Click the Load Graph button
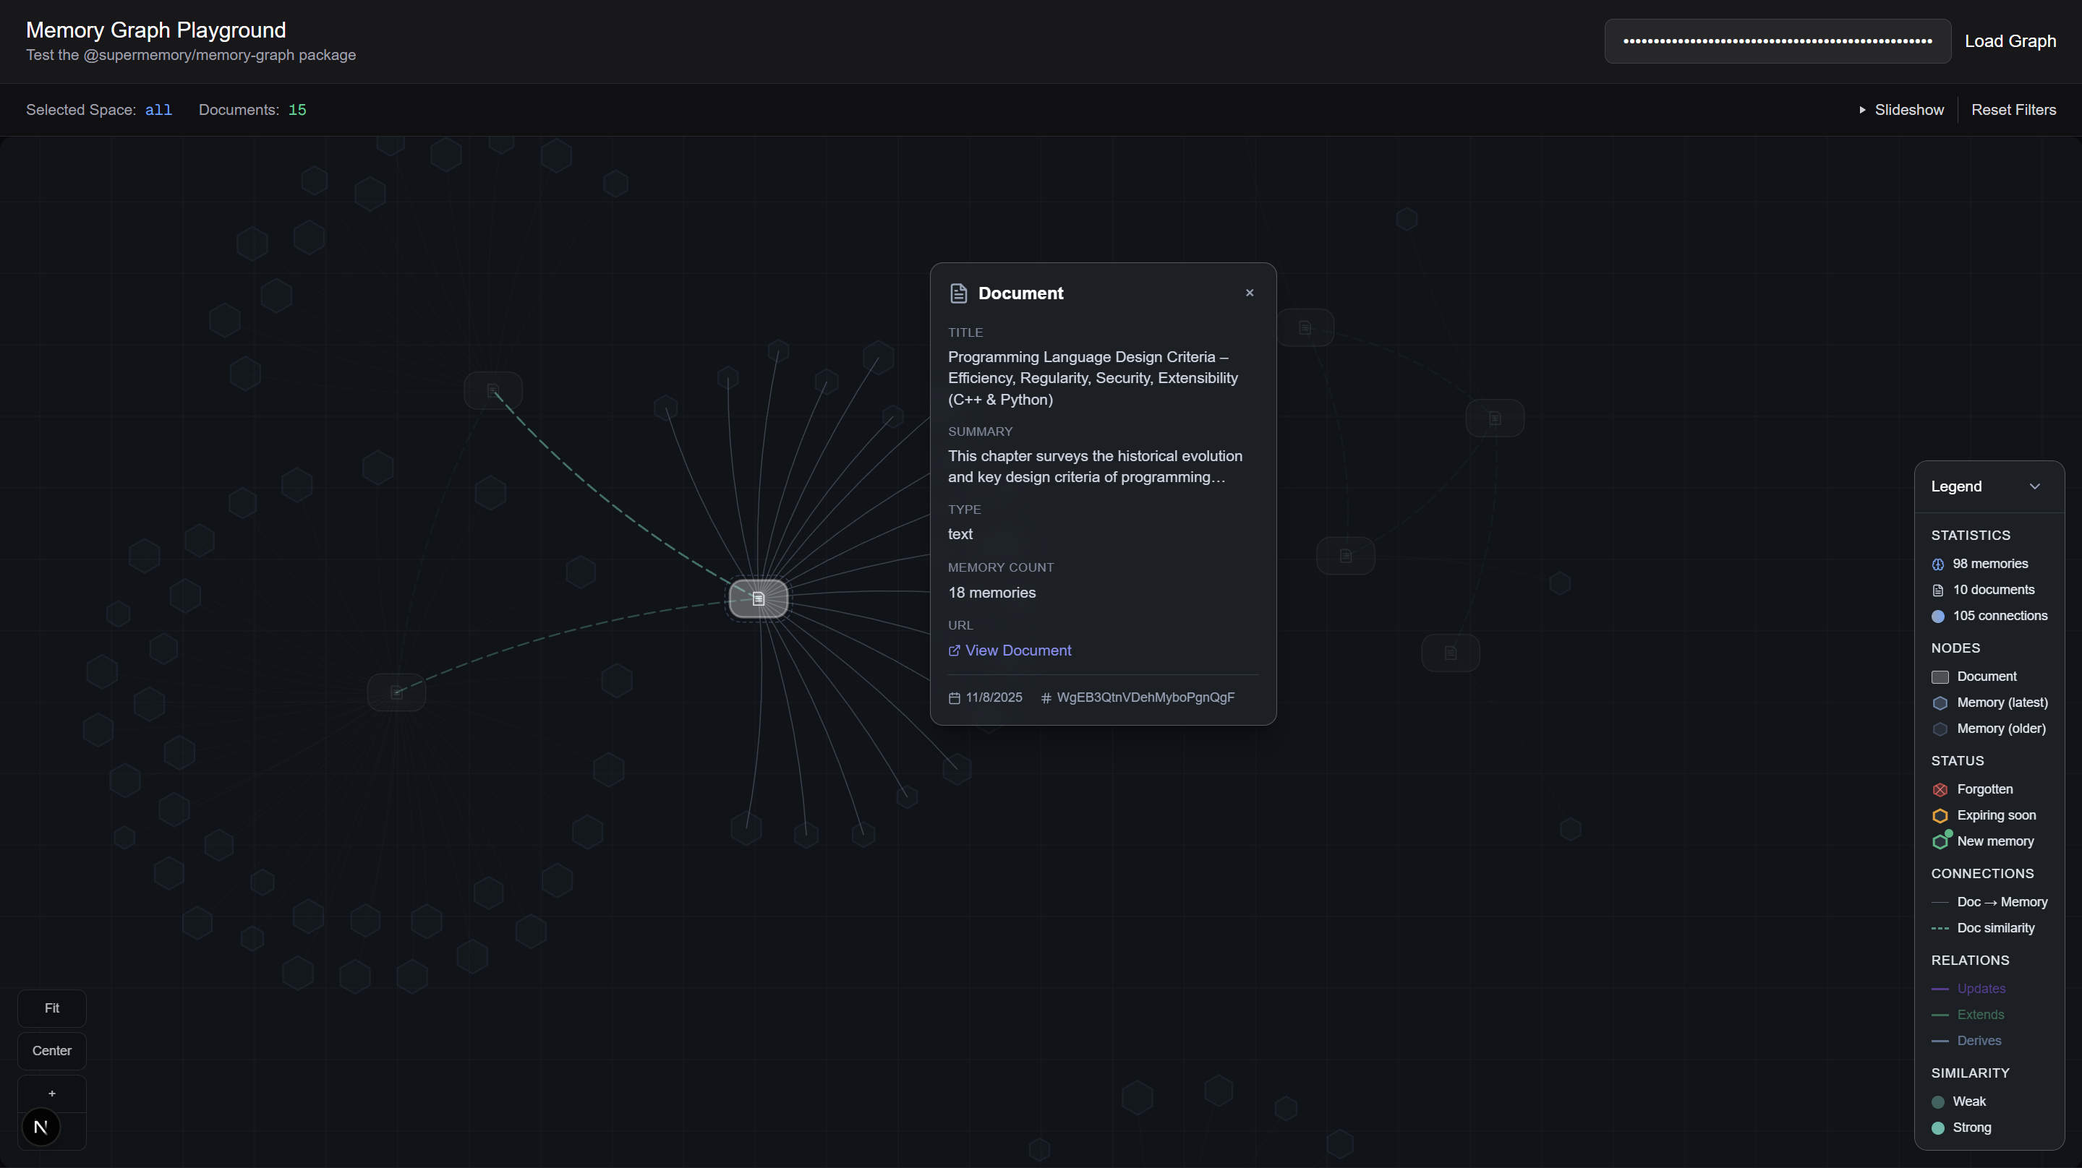The width and height of the screenshot is (2082, 1168). (2010, 41)
